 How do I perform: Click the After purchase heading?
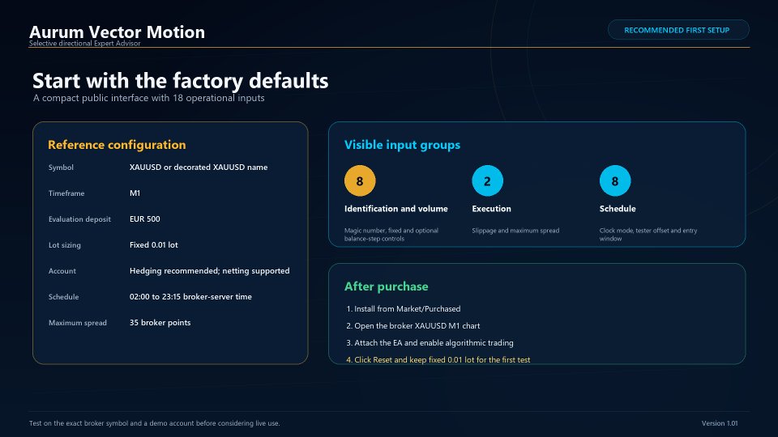coord(386,286)
